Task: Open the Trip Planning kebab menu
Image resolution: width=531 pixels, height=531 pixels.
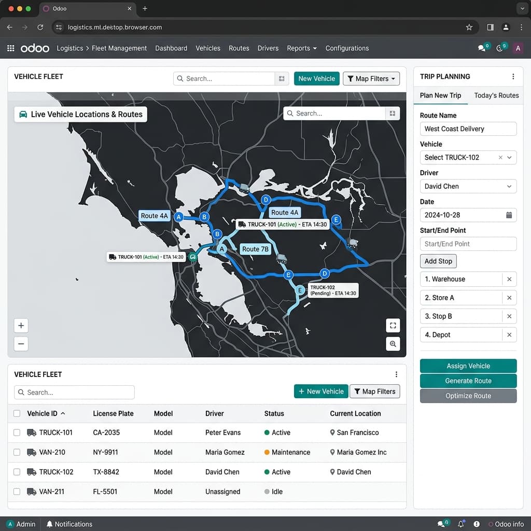Action: click(x=513, y=77)
